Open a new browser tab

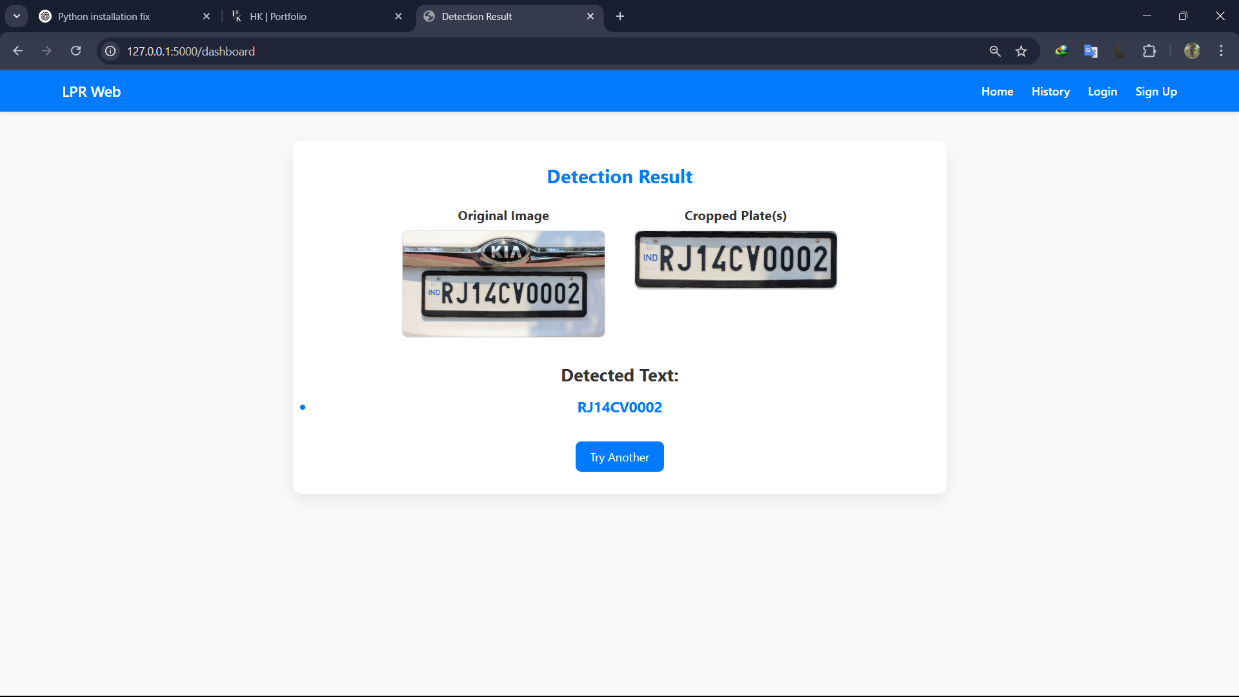tap(620, 16)
